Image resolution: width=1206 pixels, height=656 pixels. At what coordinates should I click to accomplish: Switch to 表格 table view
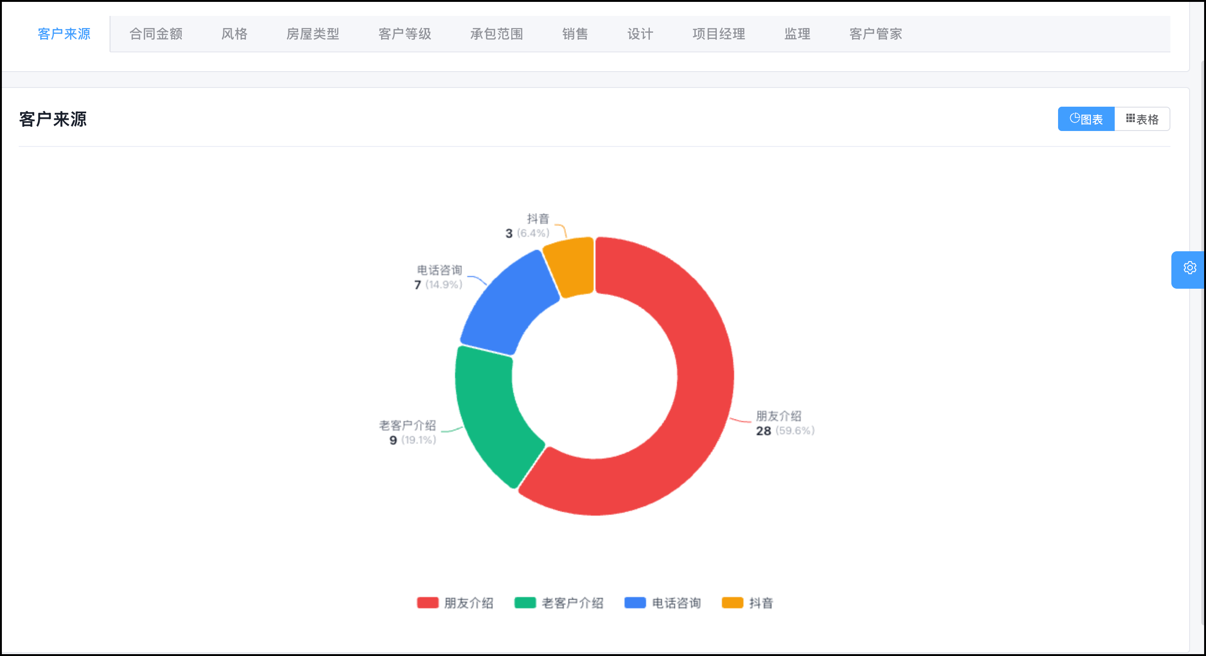(x=1142, y=119)
